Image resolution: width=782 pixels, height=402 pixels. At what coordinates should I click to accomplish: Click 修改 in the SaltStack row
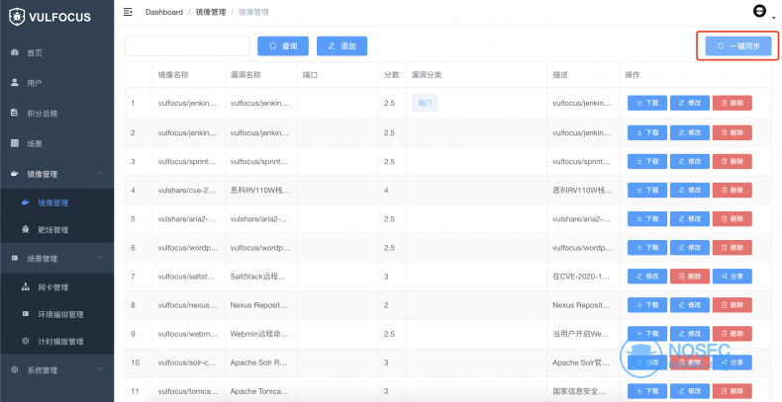point(647,277)
